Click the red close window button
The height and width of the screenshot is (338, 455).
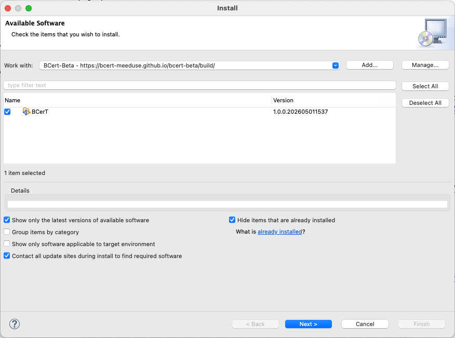coord(8,8)
